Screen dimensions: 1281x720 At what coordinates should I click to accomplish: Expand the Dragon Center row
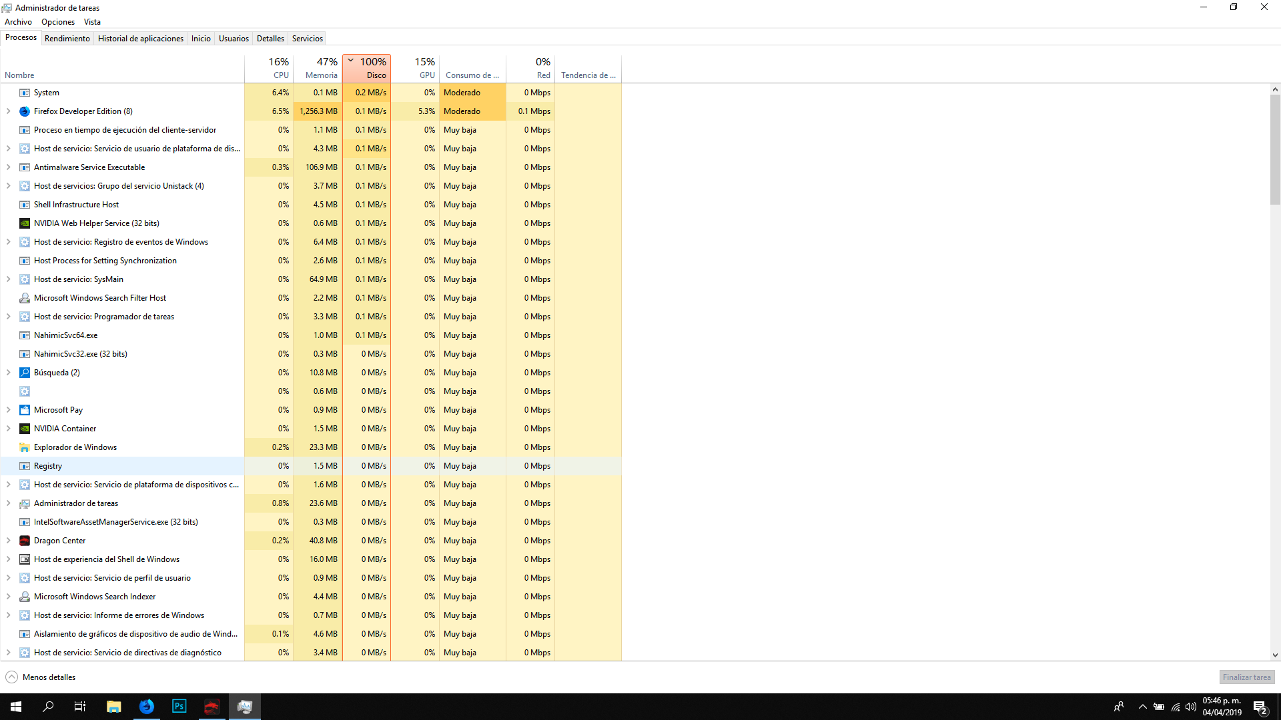pos(8,541)
